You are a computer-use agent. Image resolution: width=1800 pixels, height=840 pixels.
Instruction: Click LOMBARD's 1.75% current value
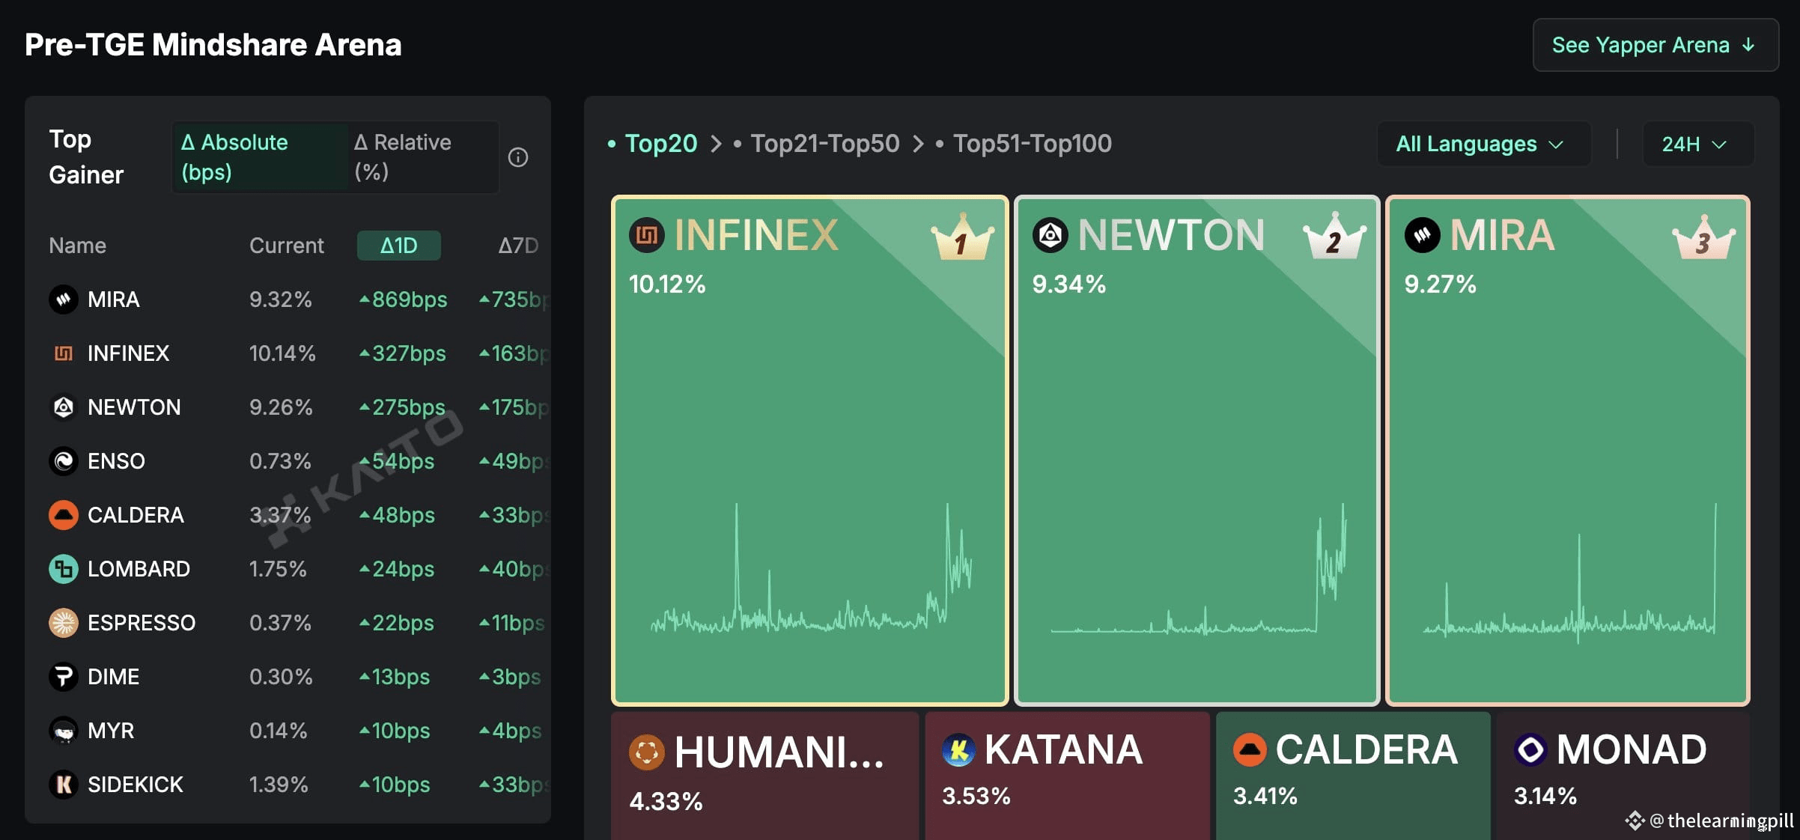click(278, 569)
